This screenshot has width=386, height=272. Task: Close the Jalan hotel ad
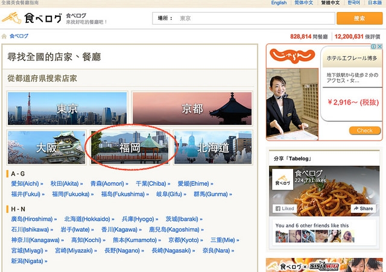point(379,46)
